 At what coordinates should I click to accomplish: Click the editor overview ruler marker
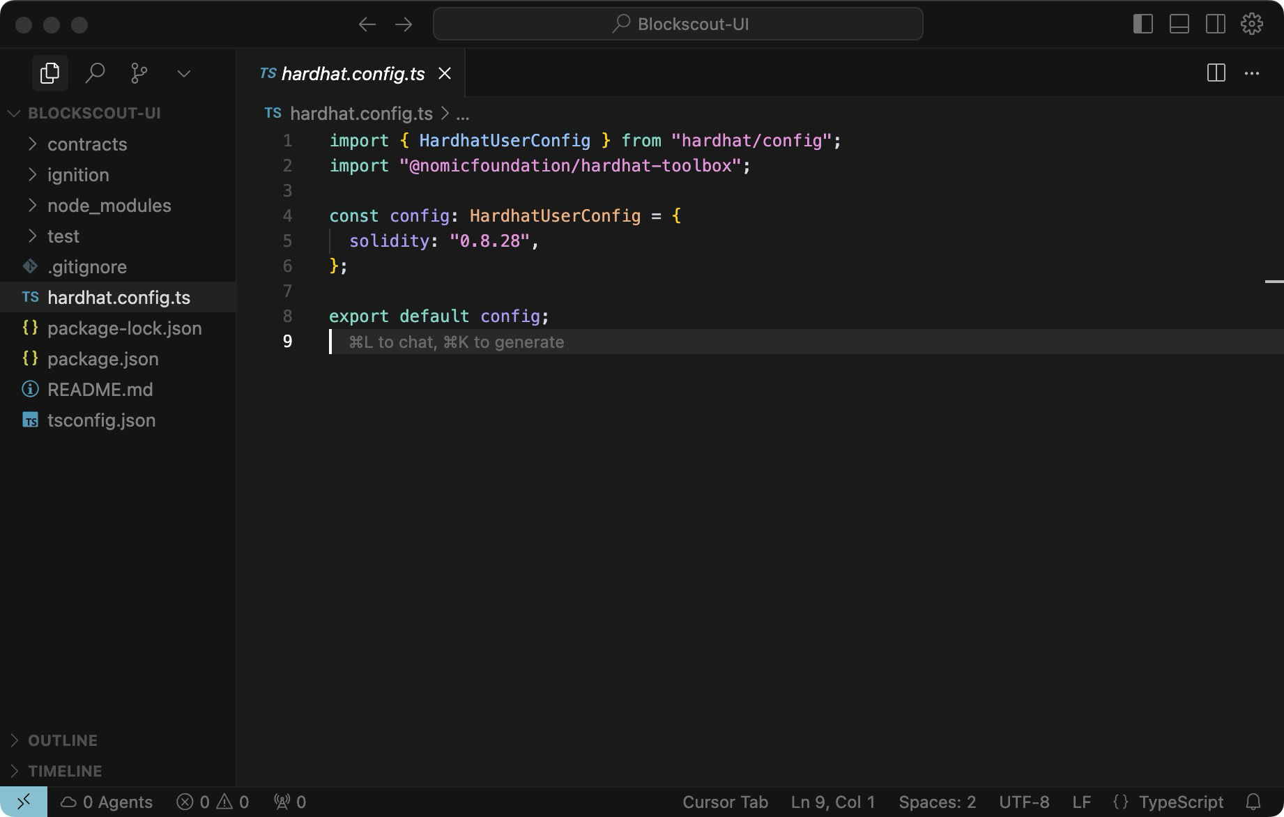click(1274, 282)
